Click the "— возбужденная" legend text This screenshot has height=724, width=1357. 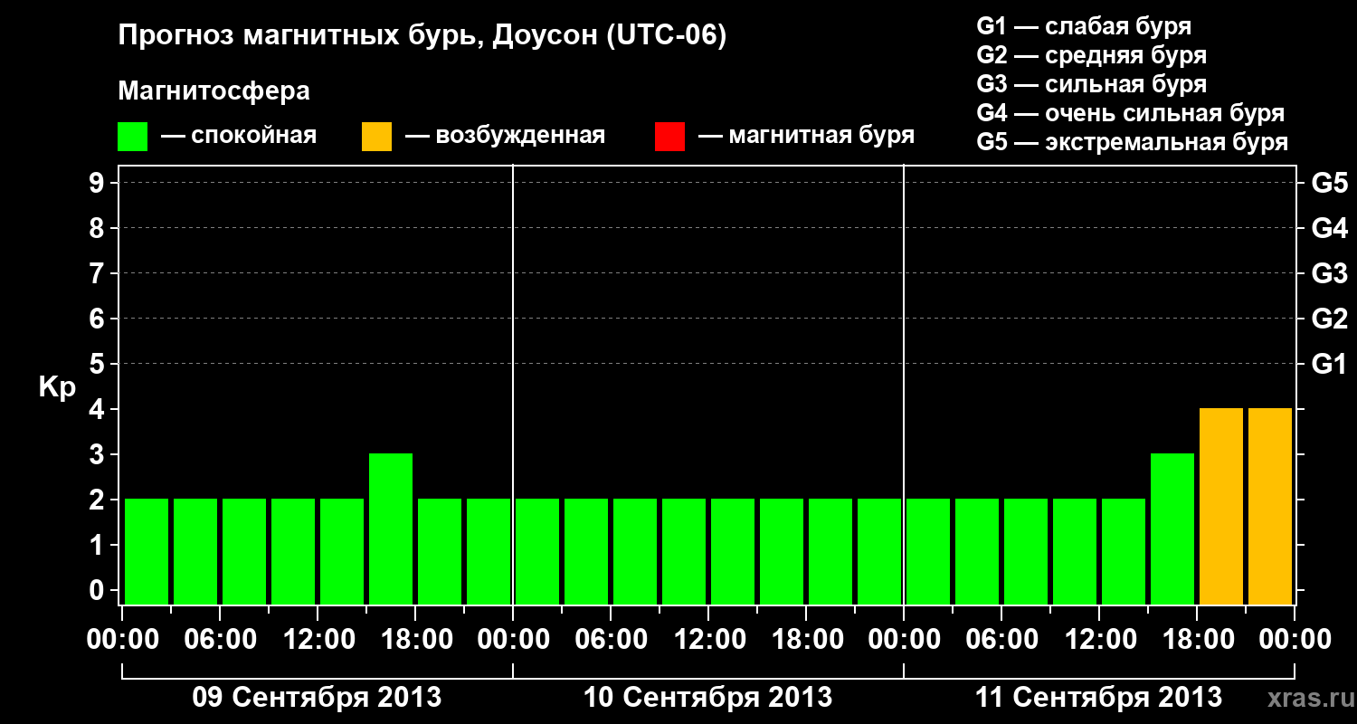(505, 137)
